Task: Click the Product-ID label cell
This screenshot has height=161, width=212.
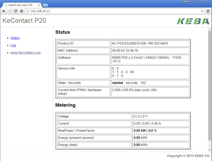Action: pyautogui.click(x=83, y=44)
